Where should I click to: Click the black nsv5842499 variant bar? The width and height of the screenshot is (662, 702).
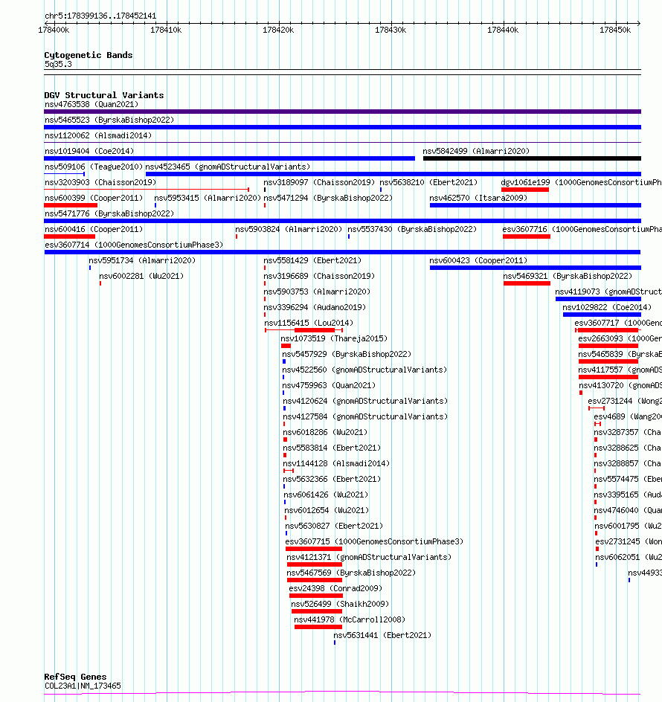(532, 158)
